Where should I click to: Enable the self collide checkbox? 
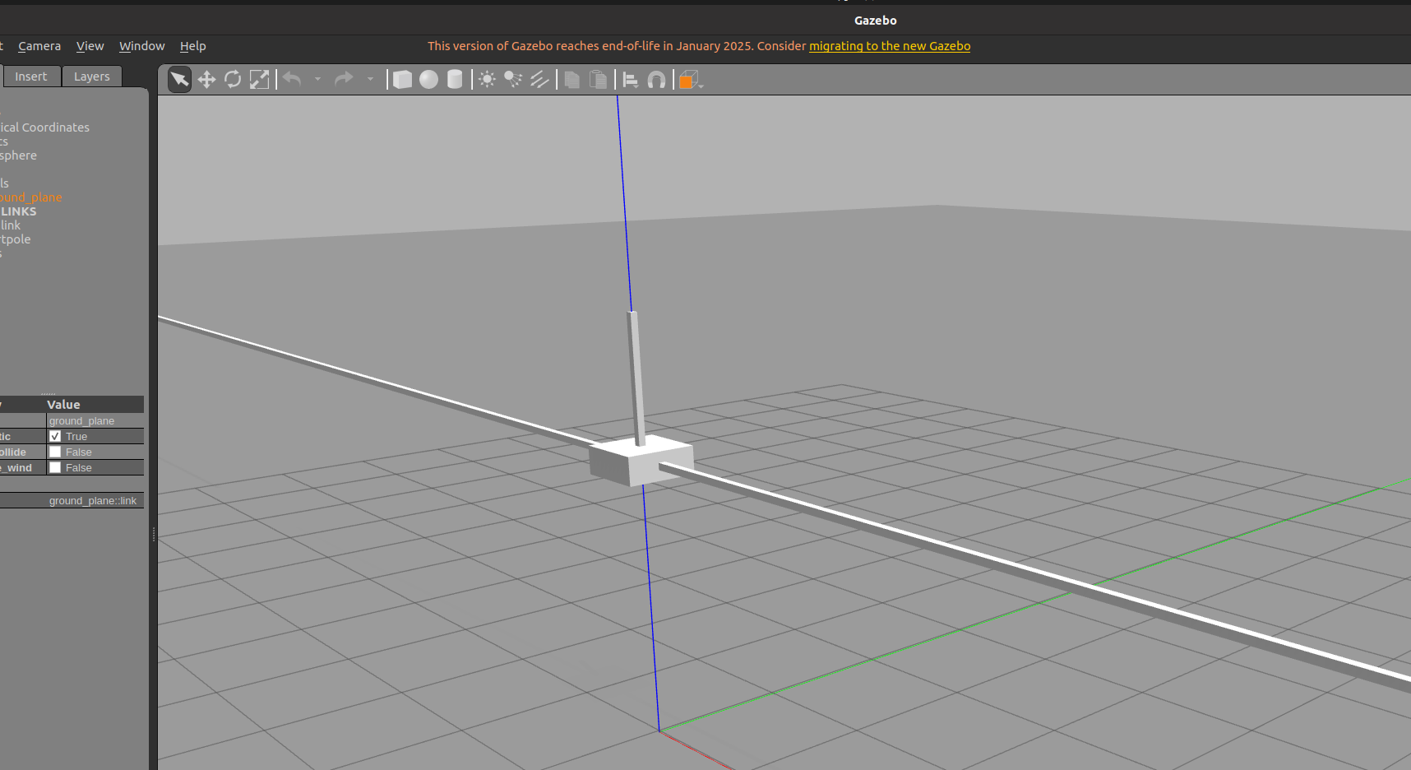55,452
